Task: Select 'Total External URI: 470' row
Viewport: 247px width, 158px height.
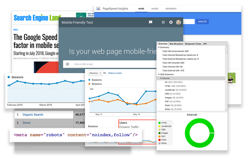Action: click(173, 70)
